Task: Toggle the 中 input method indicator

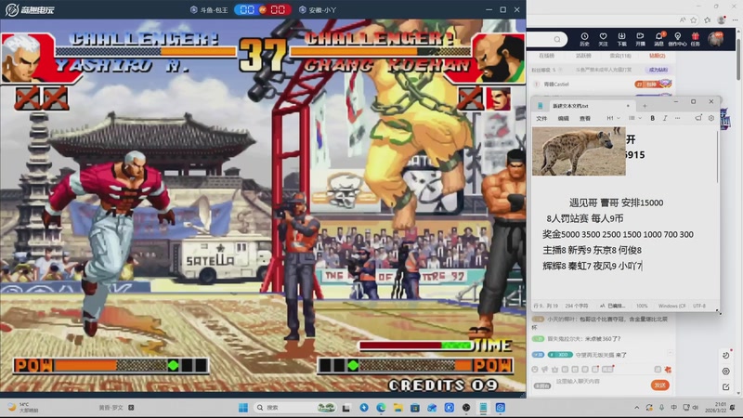Action: coord(674,408)
